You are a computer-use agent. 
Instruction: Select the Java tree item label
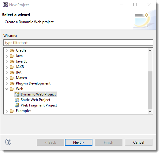click(x=19, y=56)
